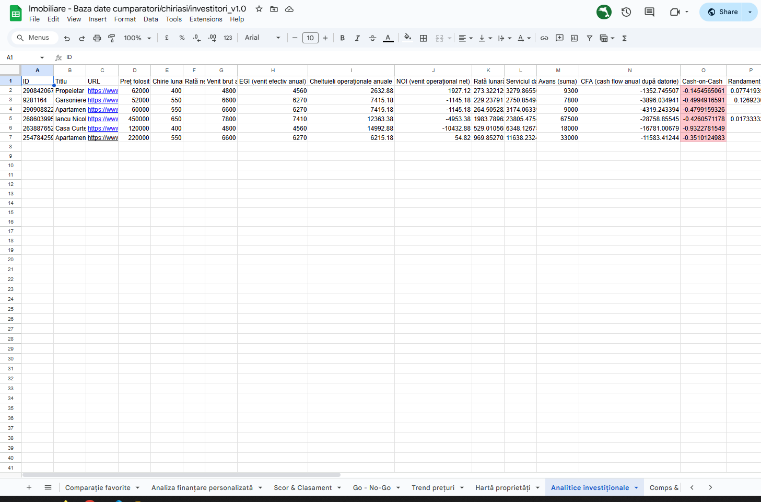This screenshot has width=761, height=502.
Task: Toggle bold formatting
Action: (342, 38)
